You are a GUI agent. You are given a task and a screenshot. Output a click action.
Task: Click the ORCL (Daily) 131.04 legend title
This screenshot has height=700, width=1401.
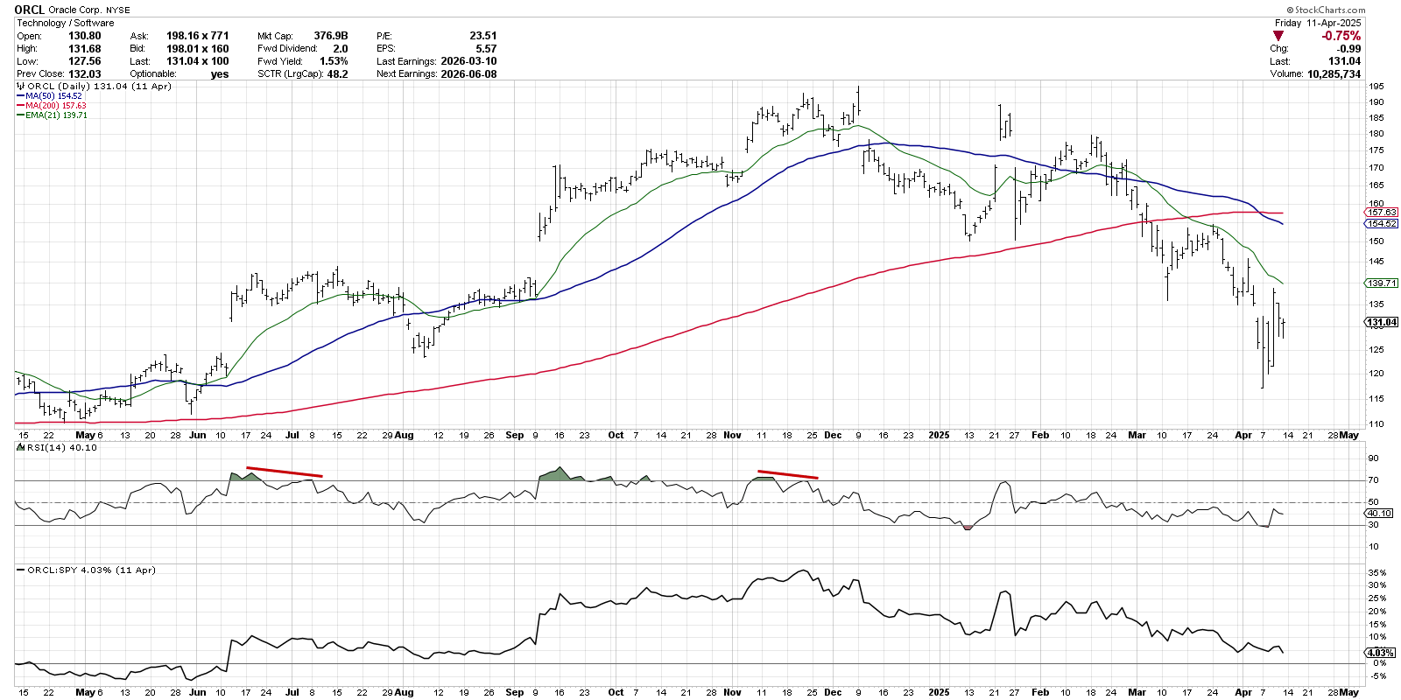99,87
